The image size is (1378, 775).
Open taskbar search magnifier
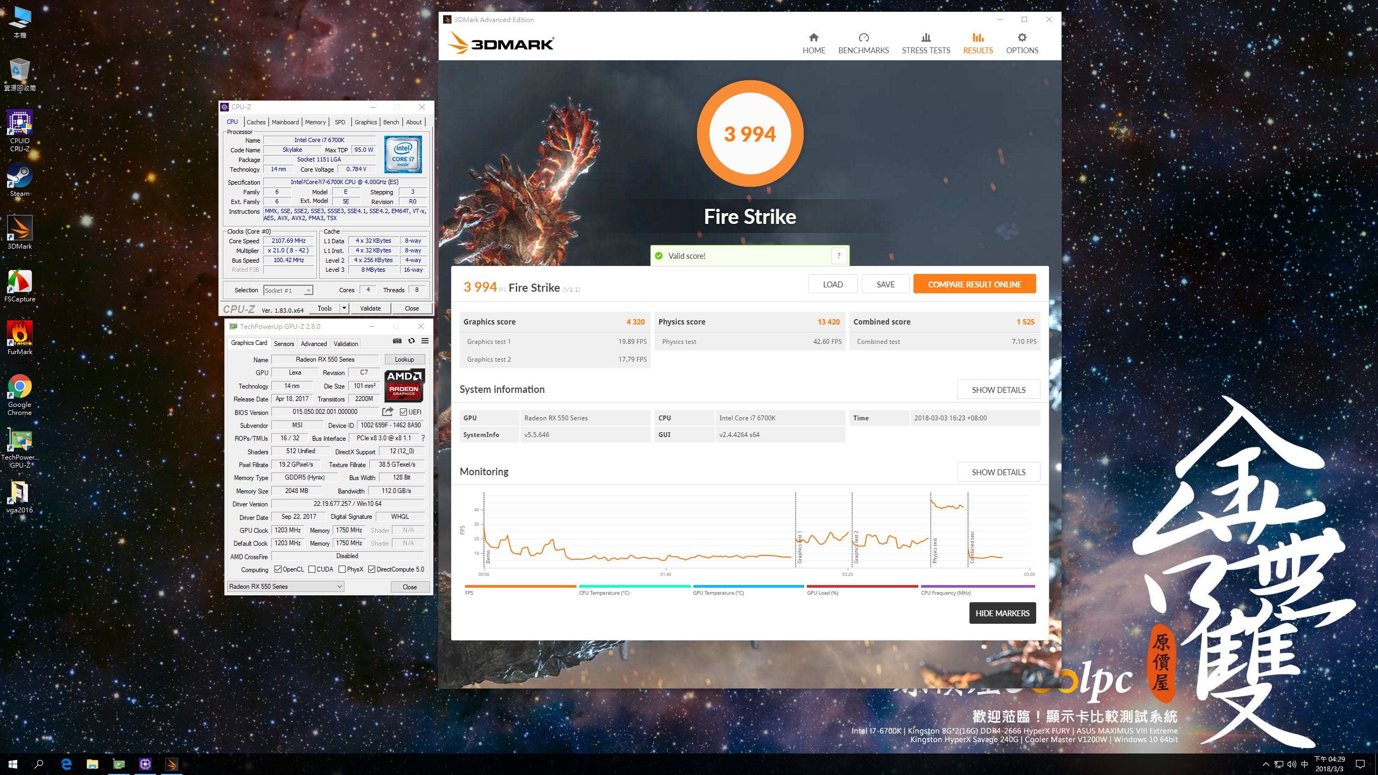39,764
